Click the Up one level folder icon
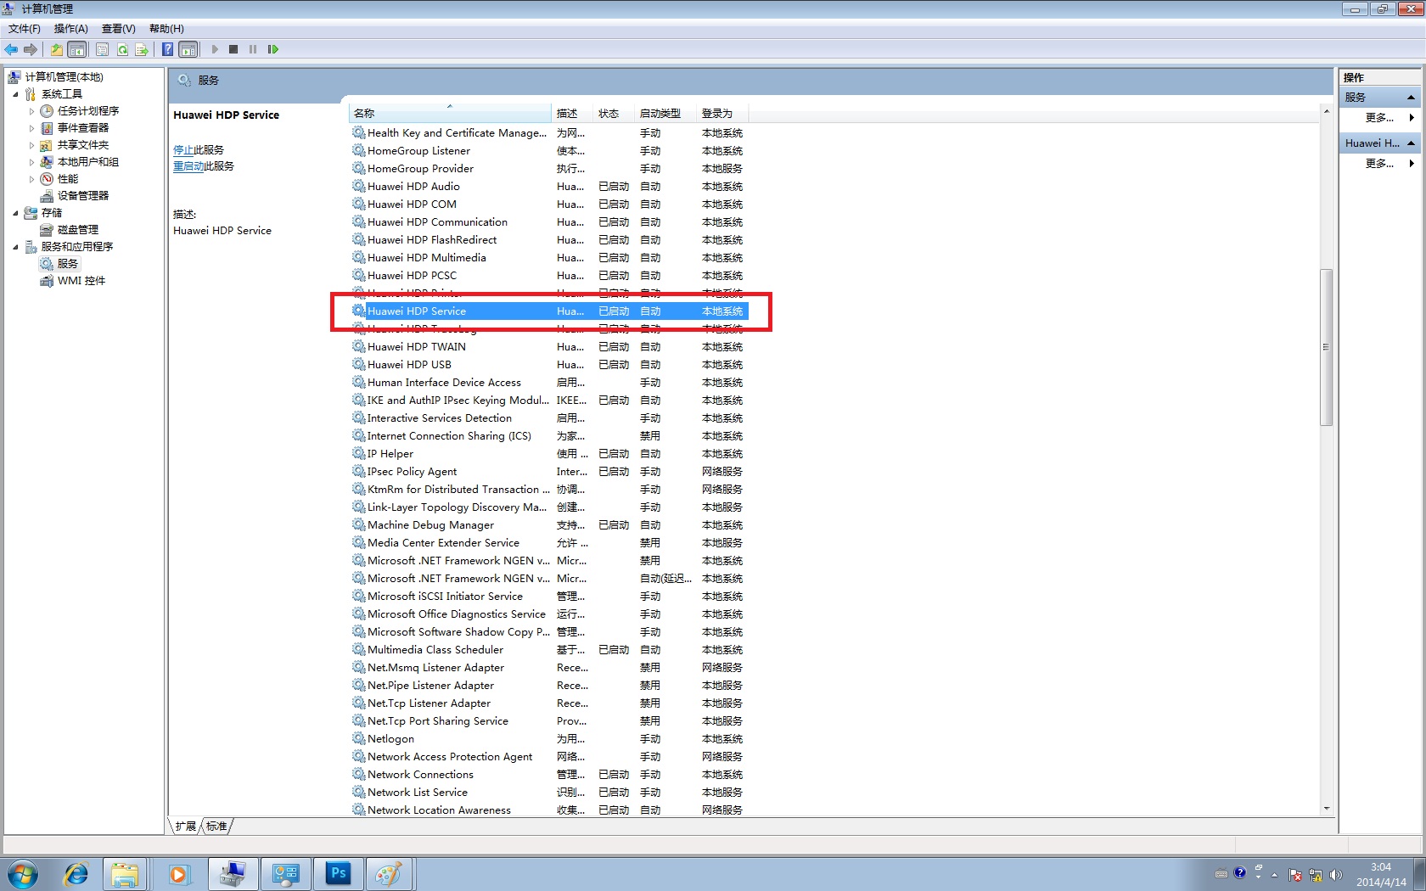This screenshot has height=891, width=1426. tap(56, 49)
